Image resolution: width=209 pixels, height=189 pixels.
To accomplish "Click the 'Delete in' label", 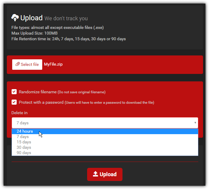I will tap(19, 113).
